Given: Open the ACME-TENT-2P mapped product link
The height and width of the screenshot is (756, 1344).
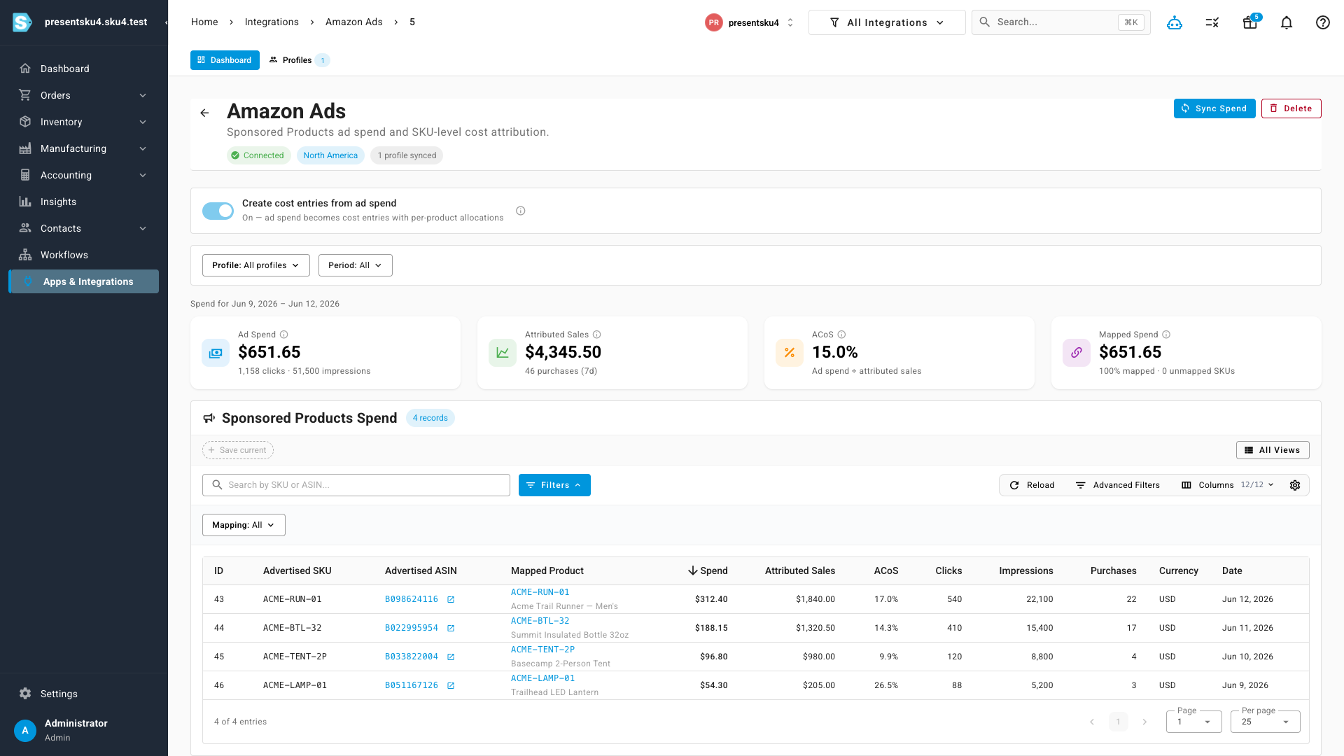Looking at the screenshot, I should click(542, 650).
